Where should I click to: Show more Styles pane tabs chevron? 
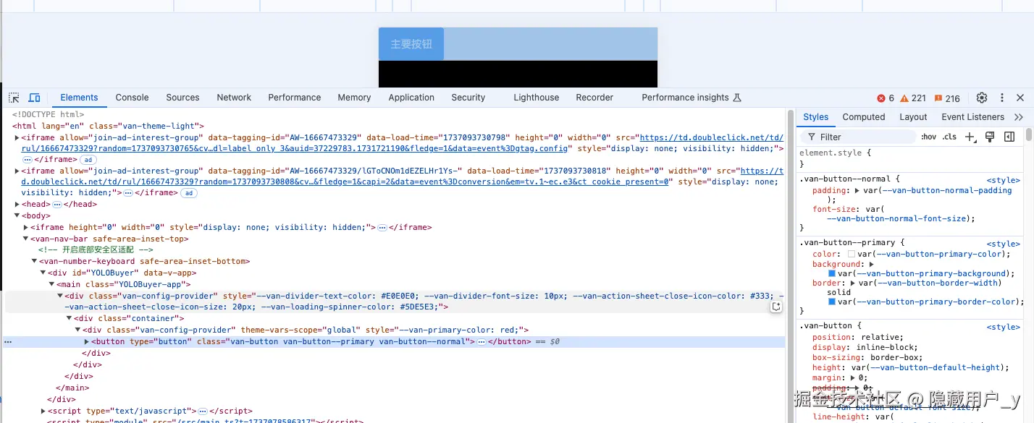click(x=1019, y=117)
